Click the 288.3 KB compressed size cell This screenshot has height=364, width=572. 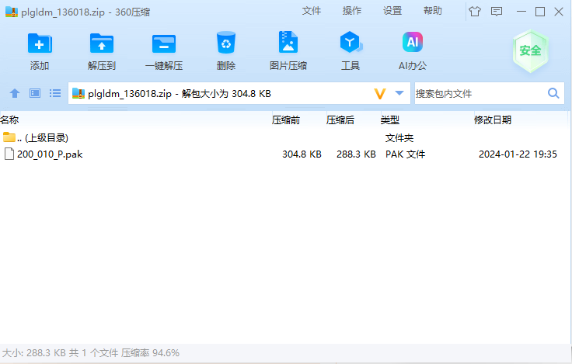tap(356, 154)
